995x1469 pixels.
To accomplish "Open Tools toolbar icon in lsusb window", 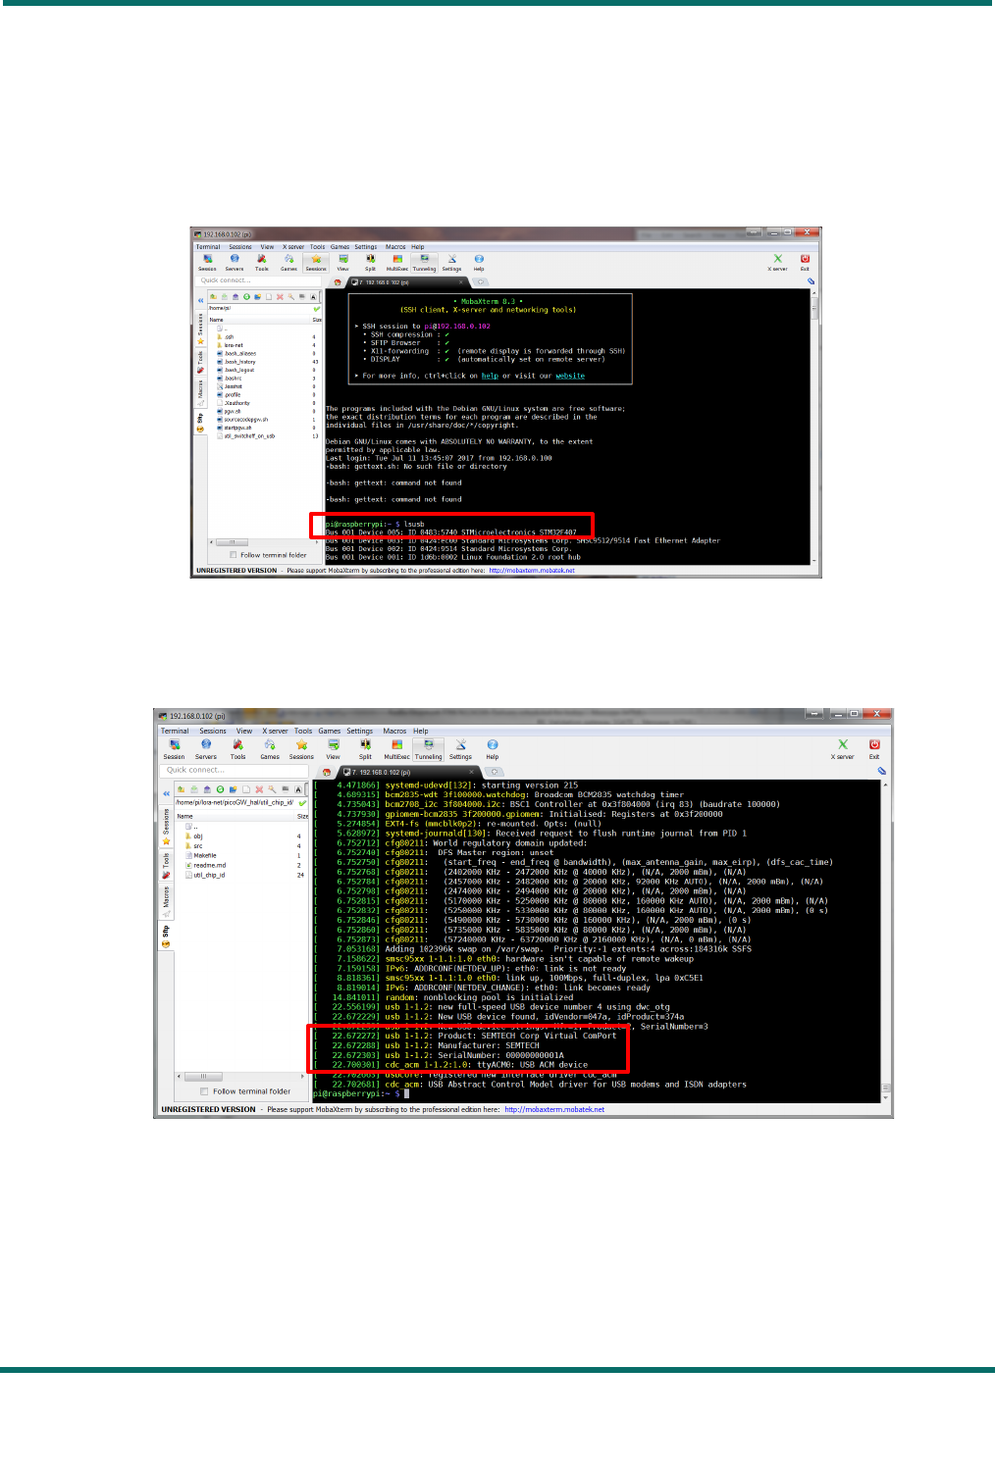I will (262, 262).
